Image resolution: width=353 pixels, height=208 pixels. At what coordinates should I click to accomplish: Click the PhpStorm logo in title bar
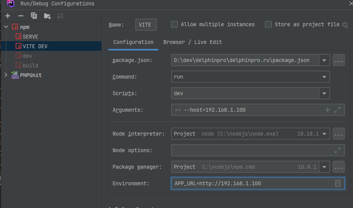[11, 3]
